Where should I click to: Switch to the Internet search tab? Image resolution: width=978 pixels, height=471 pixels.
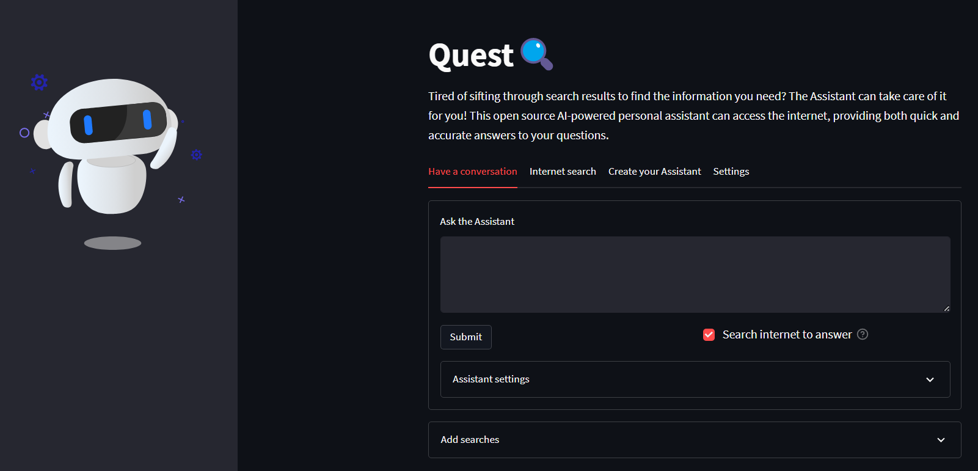[x=563, y=172]
